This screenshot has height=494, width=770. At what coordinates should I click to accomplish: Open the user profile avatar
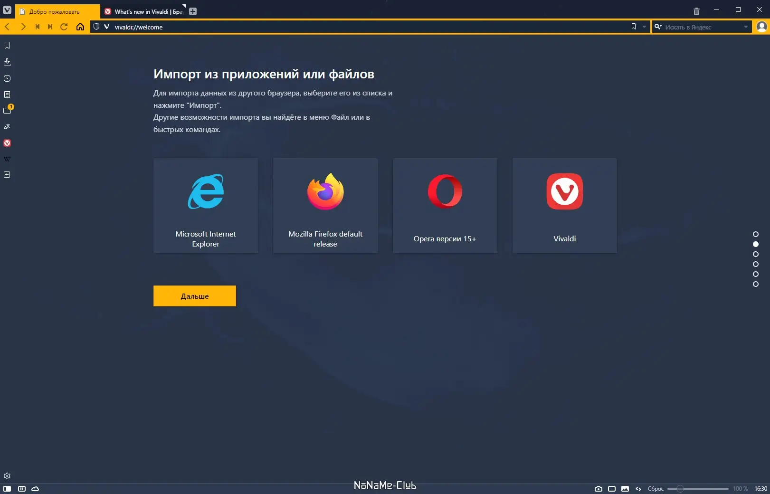762,27
